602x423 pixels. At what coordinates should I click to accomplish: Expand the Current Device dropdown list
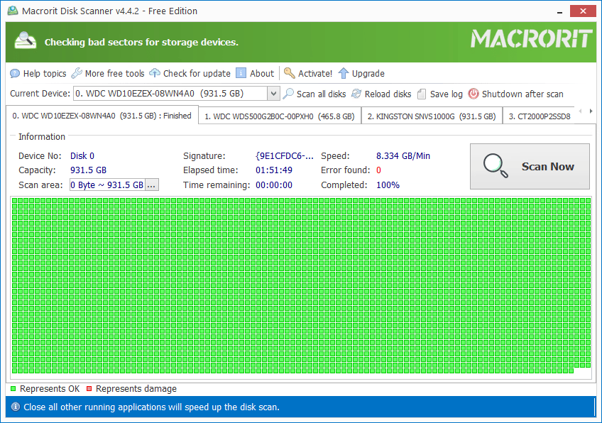(x=273, y=94)
